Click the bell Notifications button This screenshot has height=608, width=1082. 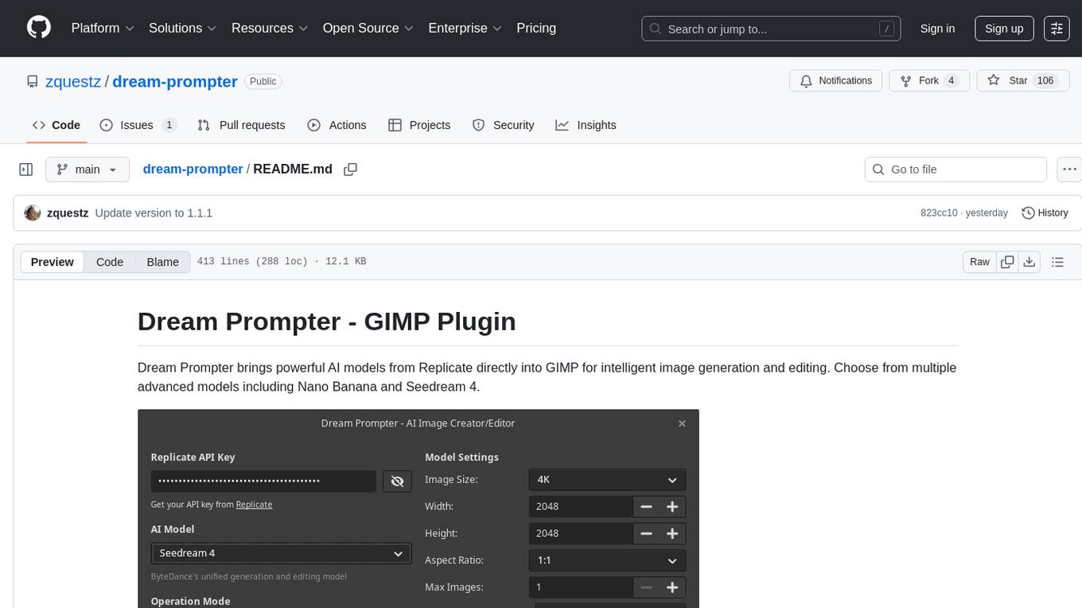835,81
